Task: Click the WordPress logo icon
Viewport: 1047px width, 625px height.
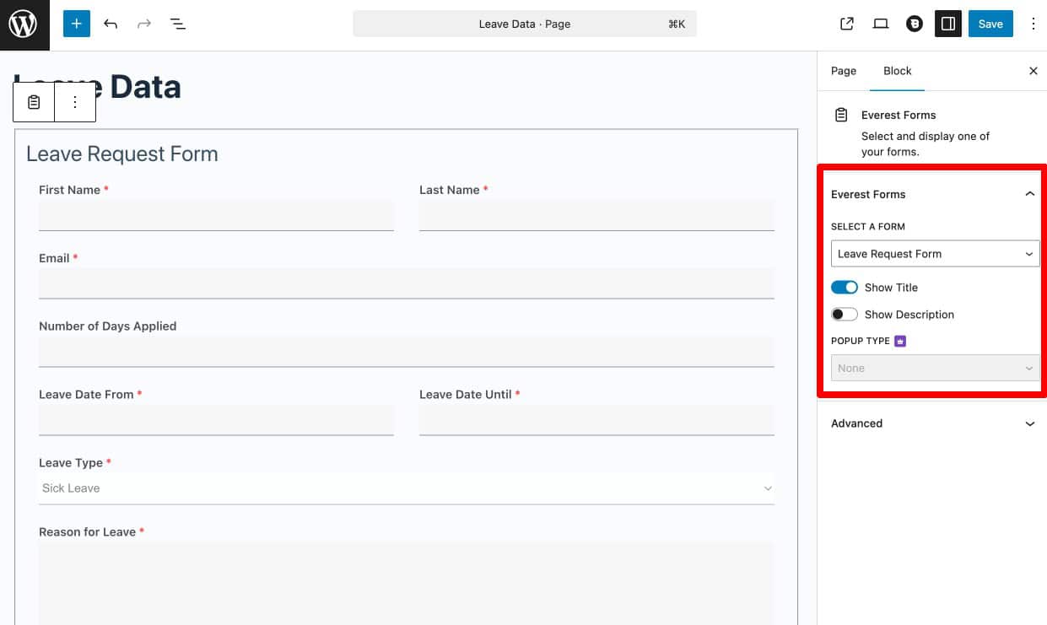Action: tap(24, 24)
